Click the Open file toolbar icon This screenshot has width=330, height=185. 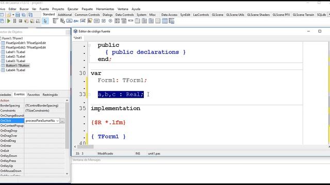9,15
